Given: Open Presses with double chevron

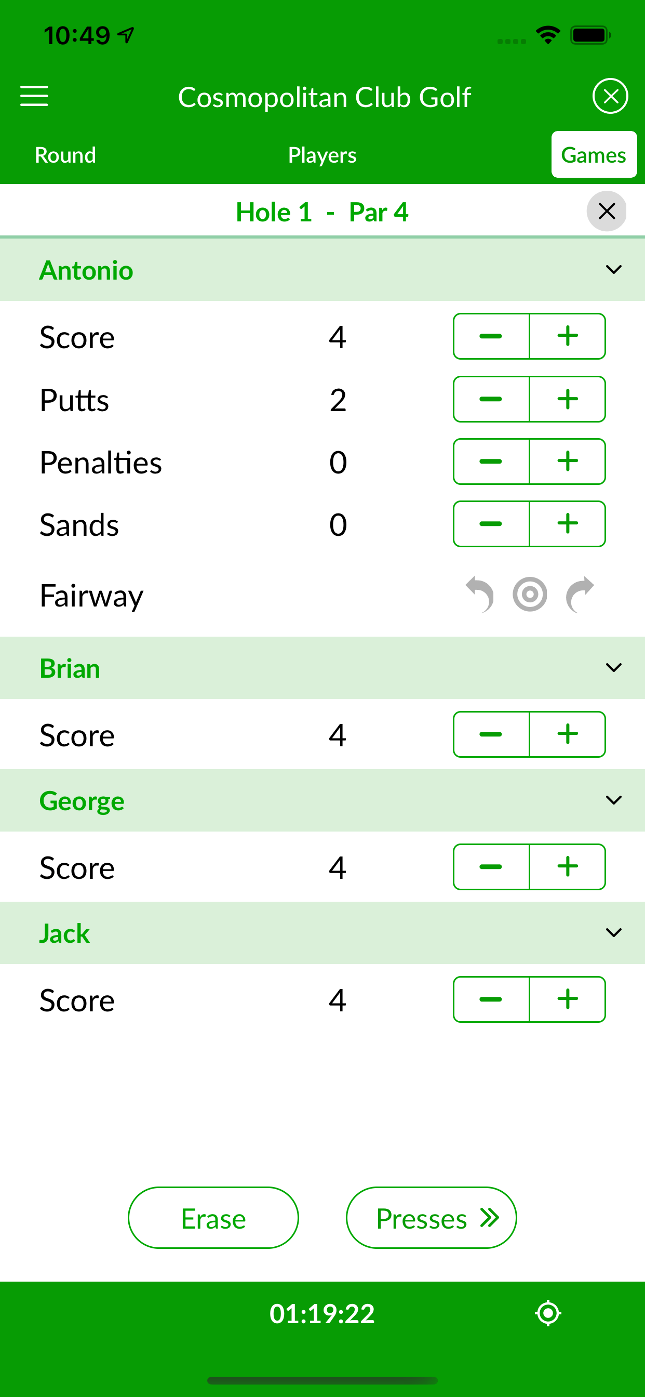Looking at the screenshot, I should [x=431, y=1218].
